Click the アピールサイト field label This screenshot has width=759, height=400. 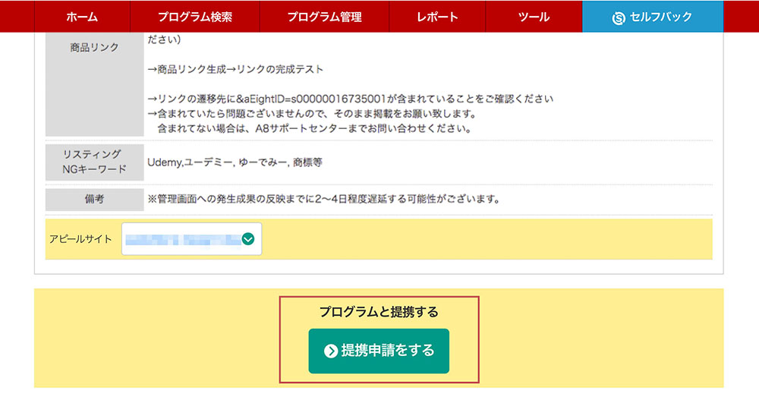[80, 239]
